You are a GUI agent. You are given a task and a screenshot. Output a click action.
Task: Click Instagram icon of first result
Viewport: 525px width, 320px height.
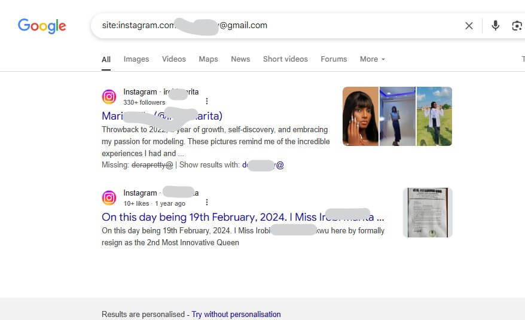point(109,97)
